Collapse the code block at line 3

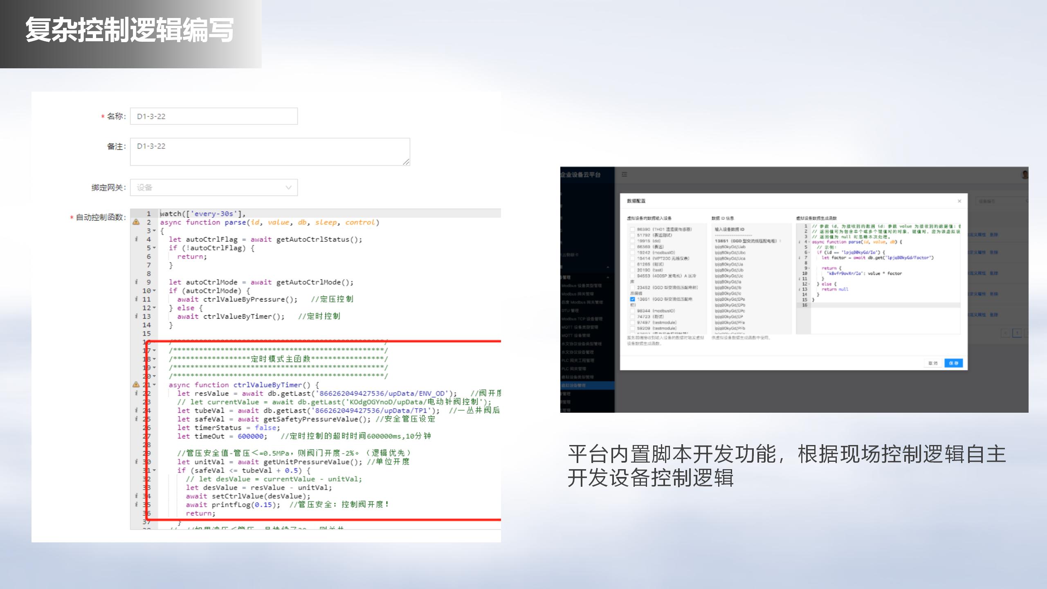(154, 231)
